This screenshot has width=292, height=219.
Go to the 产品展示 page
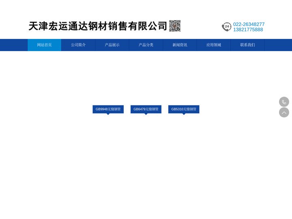pos(112,45)
